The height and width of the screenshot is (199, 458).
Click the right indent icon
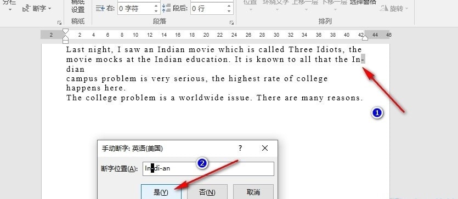pos(100,8)
